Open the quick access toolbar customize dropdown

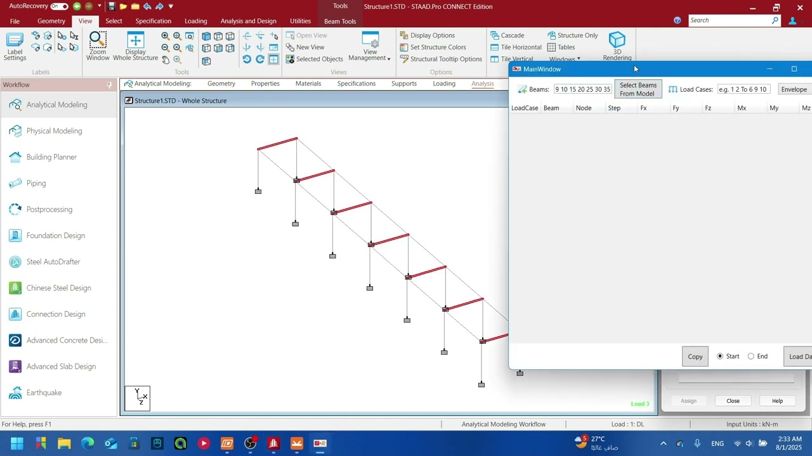tap(171, 6)
